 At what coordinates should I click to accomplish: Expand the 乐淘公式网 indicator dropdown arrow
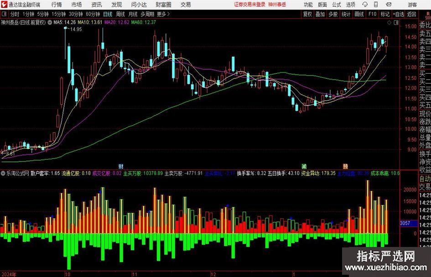click(3, 173)
